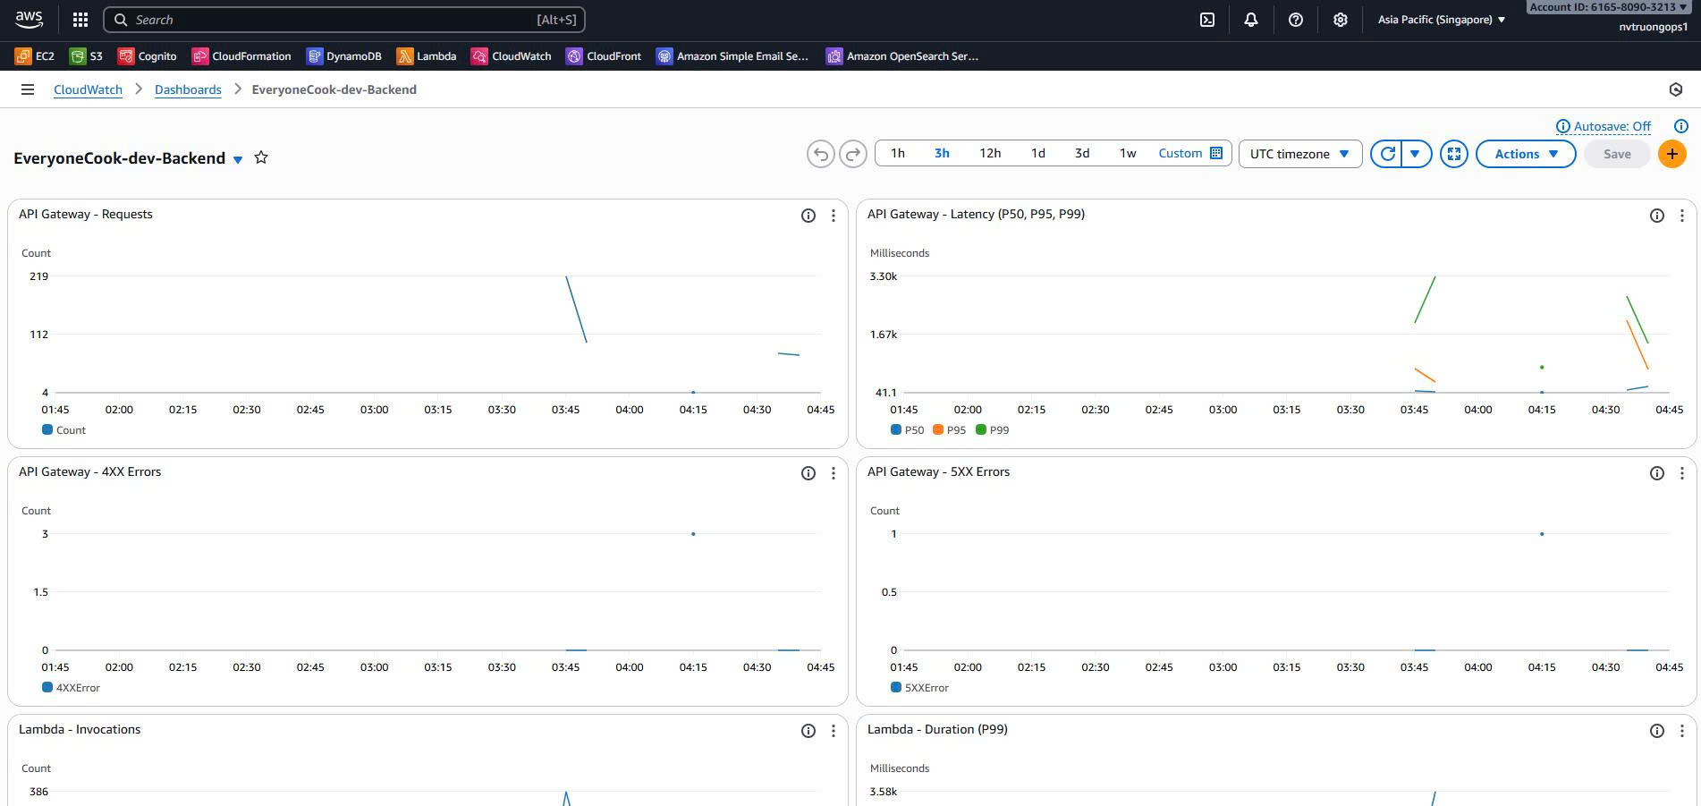Click the 4XX error data point
The width and height of the screenshot is (1701, 806).
click(x=693, y=534)
